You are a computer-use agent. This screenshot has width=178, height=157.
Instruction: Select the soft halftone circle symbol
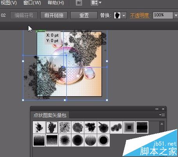point(65,140)
